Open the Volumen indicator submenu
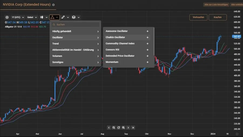 76,56
